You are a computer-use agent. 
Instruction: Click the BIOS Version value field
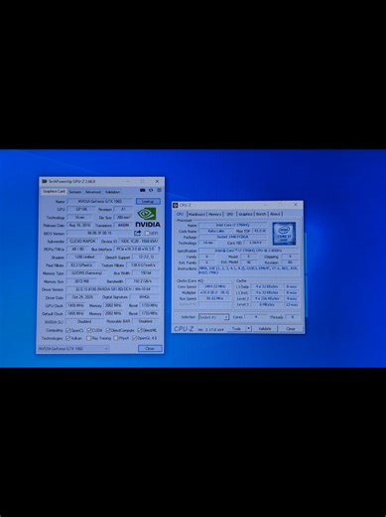(99, 233)
